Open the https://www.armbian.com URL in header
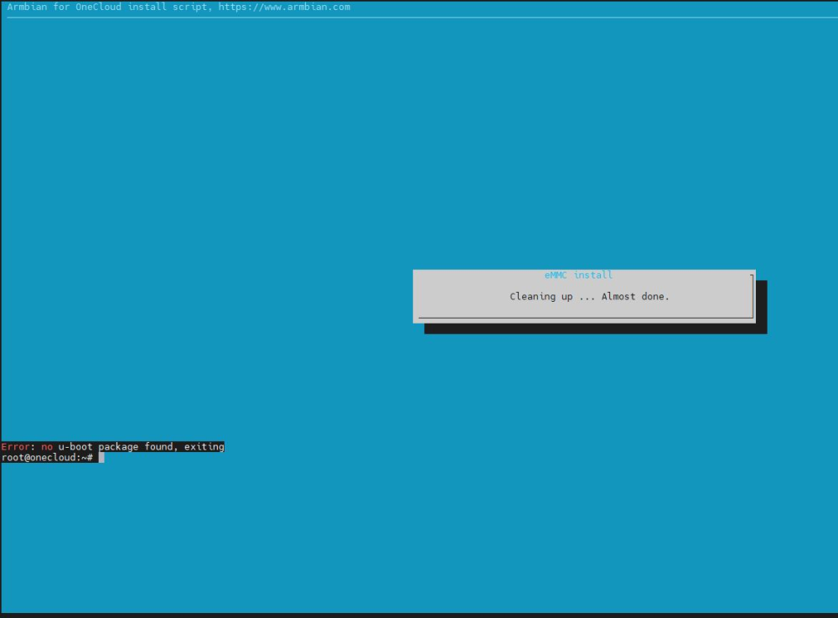 284,8
